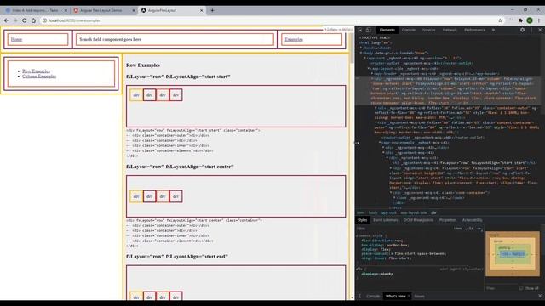Image resolution: width=545 pixels, height=306 pixels.
Task: Close the Angular Flex Layout Demo tab
Action: (134, 10)
